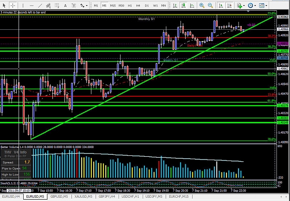The image size is (290, 201).
Task: Switch chart to M1 timeframe
Action: click(x=96, y=6)
